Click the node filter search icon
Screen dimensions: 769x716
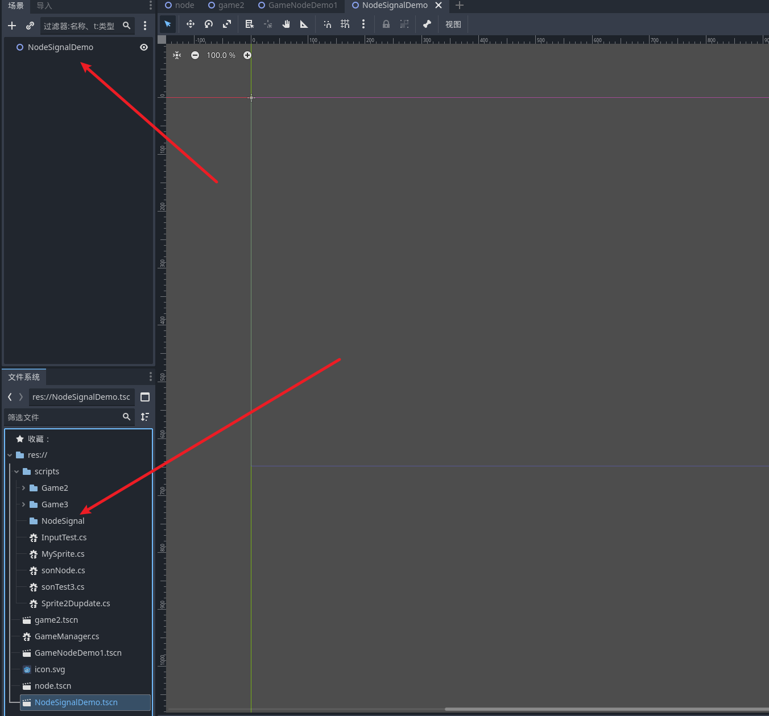tap(127, 26)
